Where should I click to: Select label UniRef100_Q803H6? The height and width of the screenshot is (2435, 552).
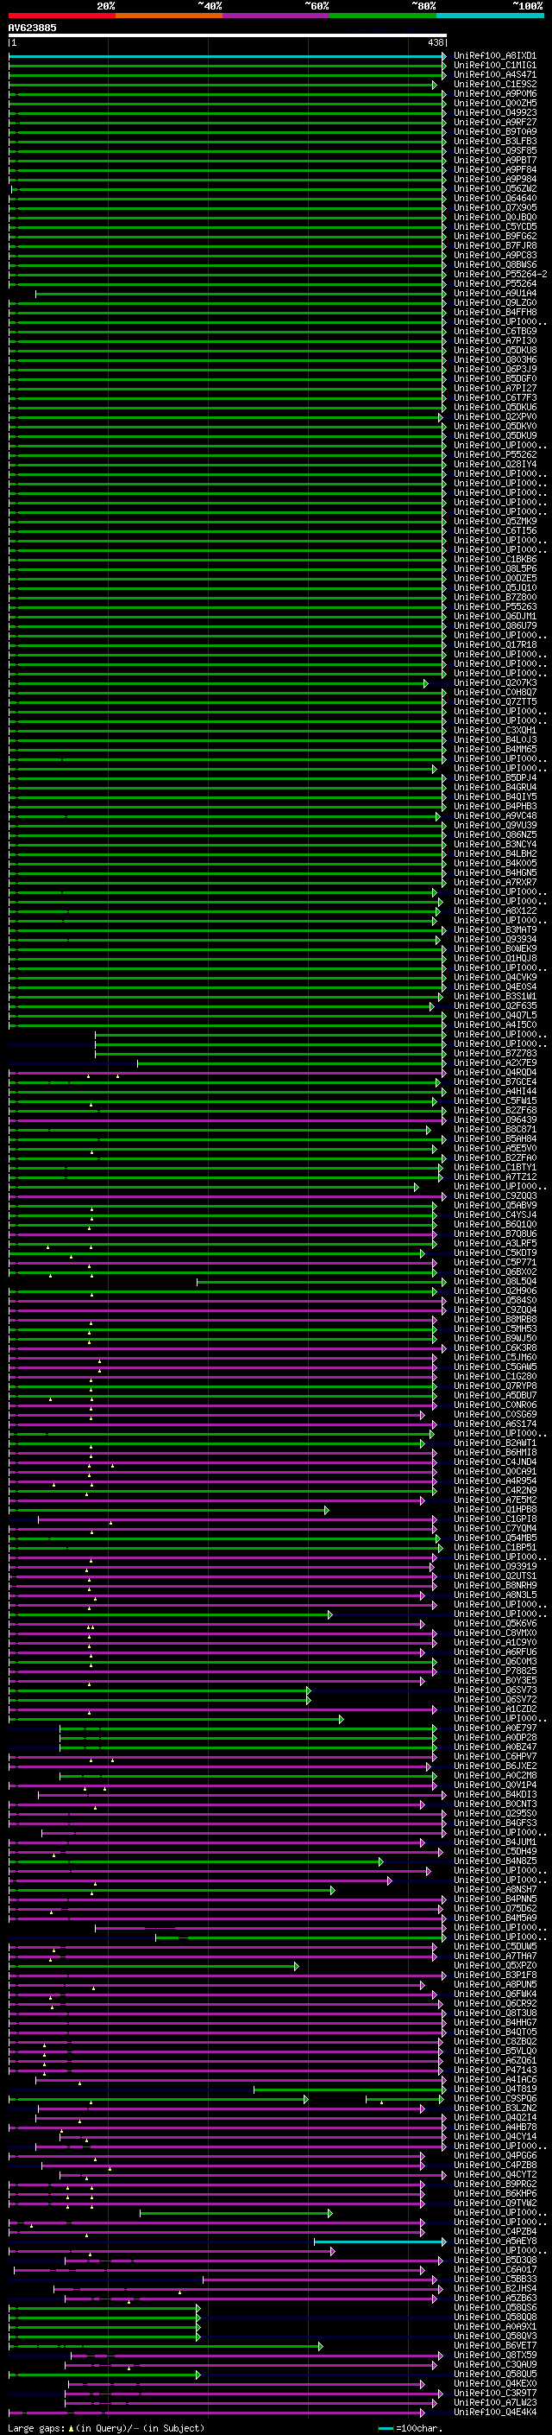[x=495, y=360]
